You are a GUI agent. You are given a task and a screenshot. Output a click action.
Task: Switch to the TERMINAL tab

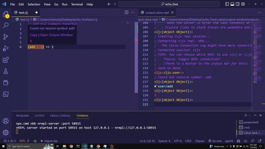point(82,116)
